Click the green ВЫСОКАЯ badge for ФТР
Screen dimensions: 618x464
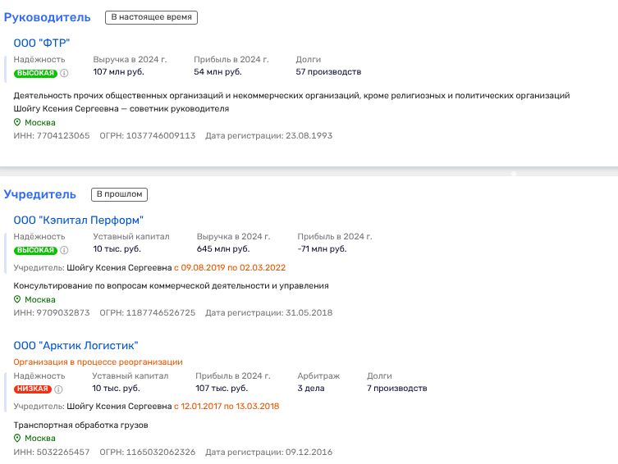coord(35,73)
